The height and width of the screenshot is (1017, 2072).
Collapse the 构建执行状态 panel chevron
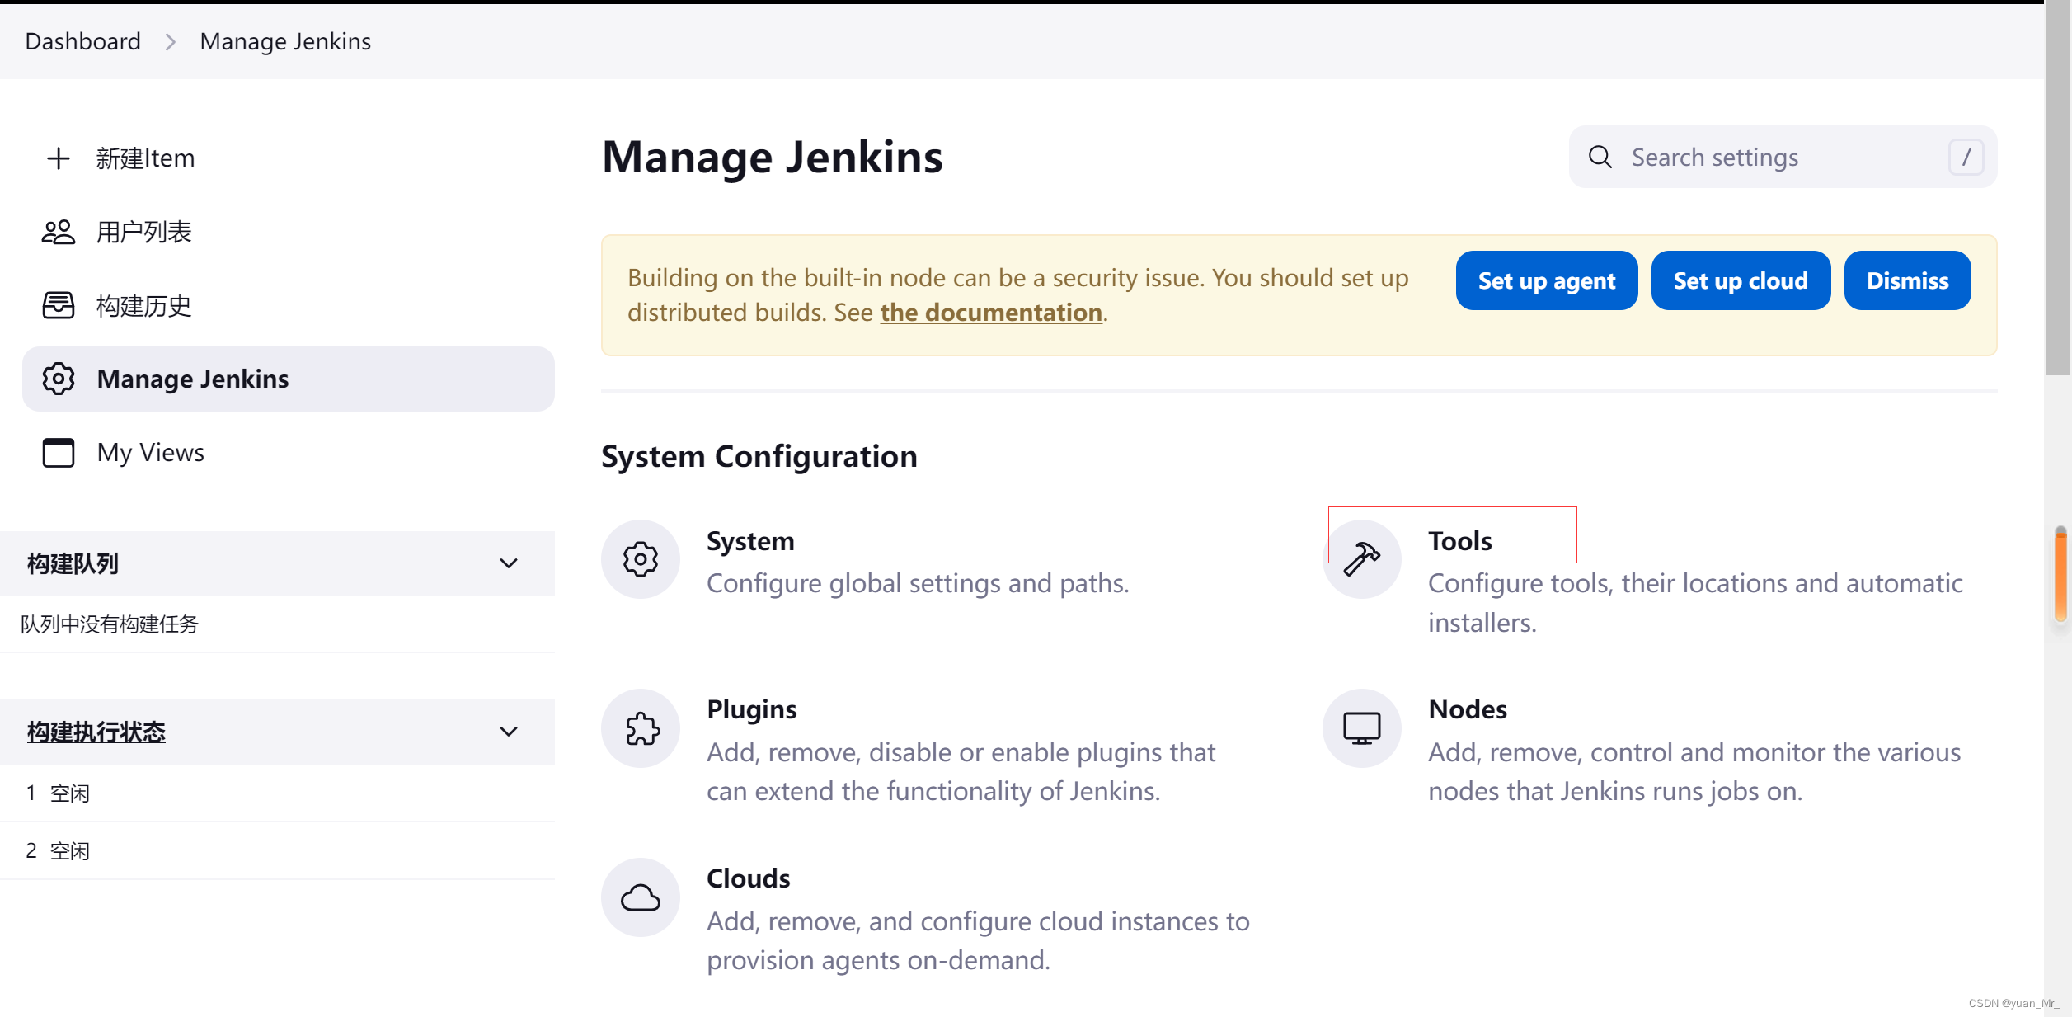click(x=509, y=732)
